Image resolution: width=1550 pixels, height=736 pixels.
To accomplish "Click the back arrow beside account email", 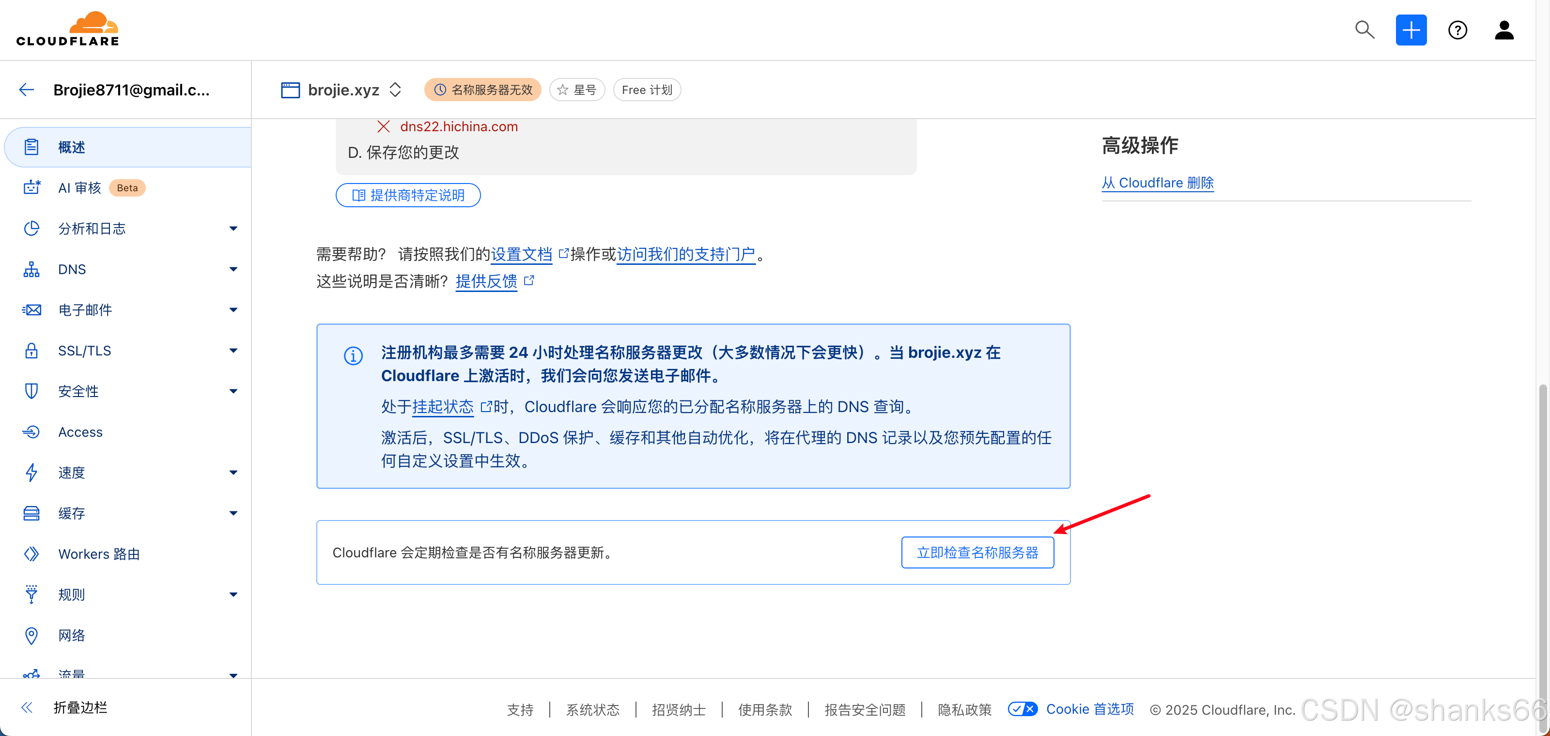I will tap(27, 90).
